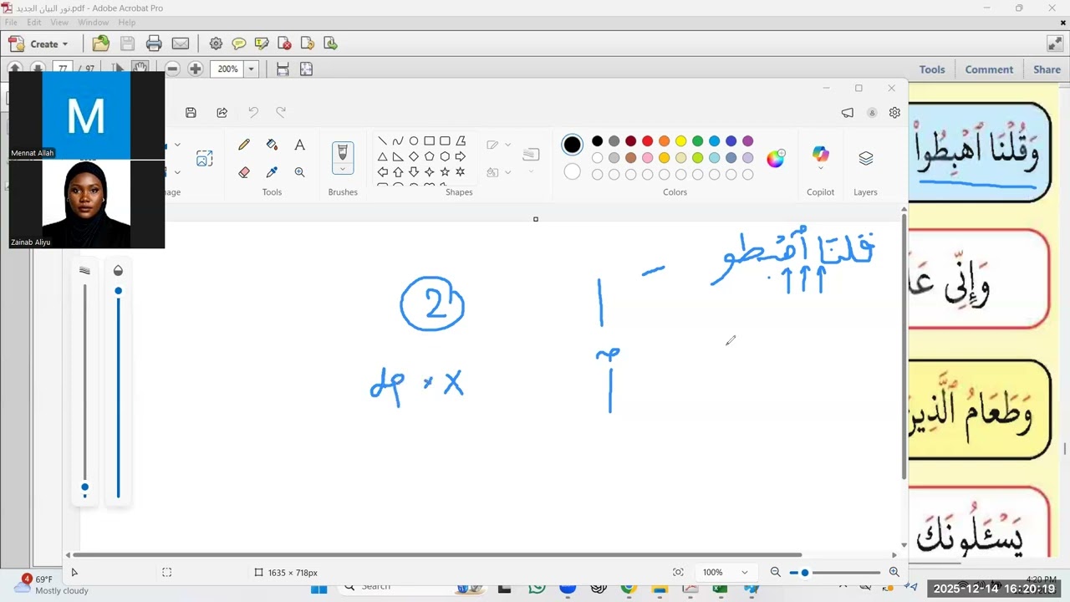Open the Share pane in Acrobat

click(x=1047, y=69)
